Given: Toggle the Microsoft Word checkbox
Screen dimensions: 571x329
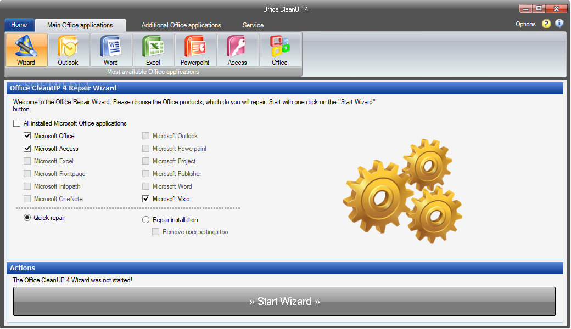Looking at the screenshot, I should tap(145, 186).
